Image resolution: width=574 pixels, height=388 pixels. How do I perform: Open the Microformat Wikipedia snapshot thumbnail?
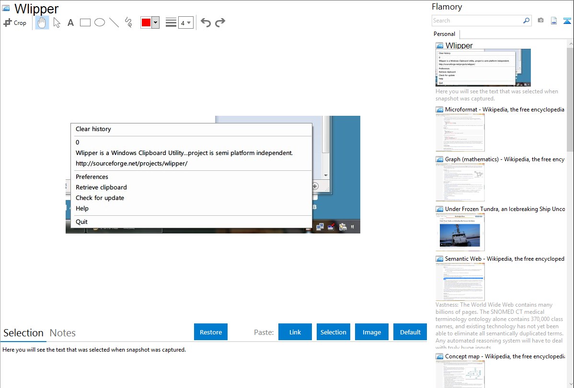(460, 133)
